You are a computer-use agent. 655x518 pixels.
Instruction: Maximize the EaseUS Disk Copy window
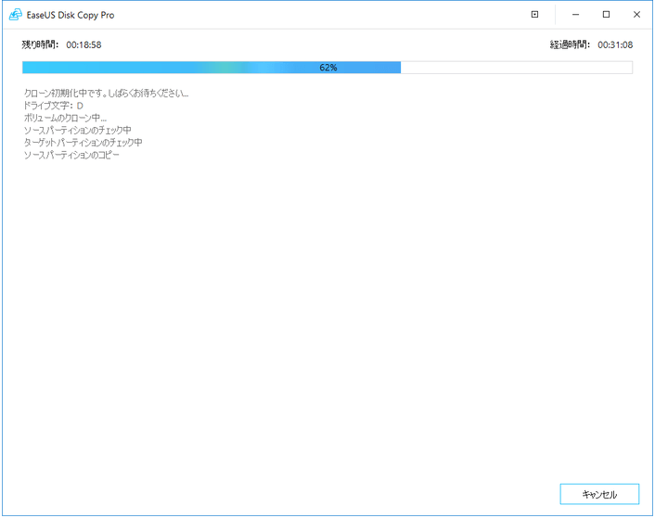click(x=606, y=15)
